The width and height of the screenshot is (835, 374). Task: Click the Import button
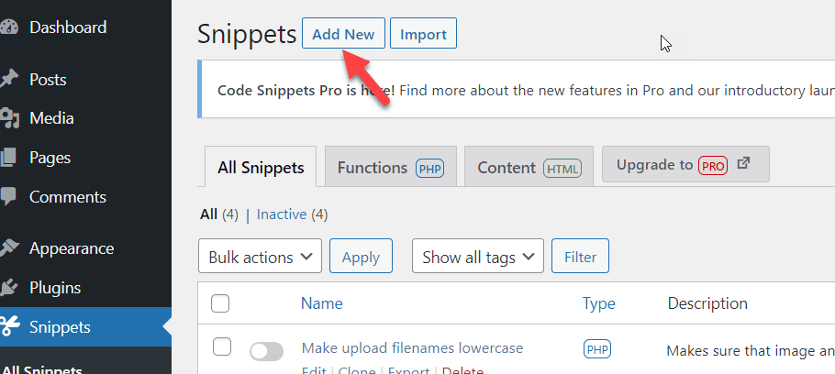[x=423, y=34]
